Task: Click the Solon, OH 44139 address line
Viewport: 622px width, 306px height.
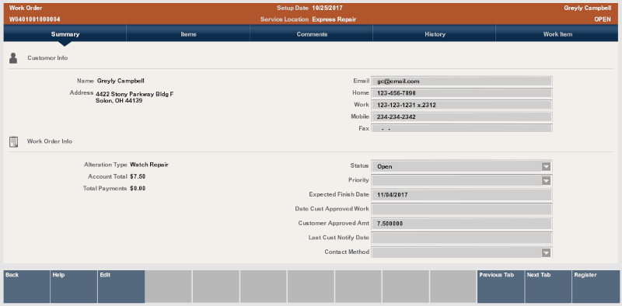Action: [119, 101]
